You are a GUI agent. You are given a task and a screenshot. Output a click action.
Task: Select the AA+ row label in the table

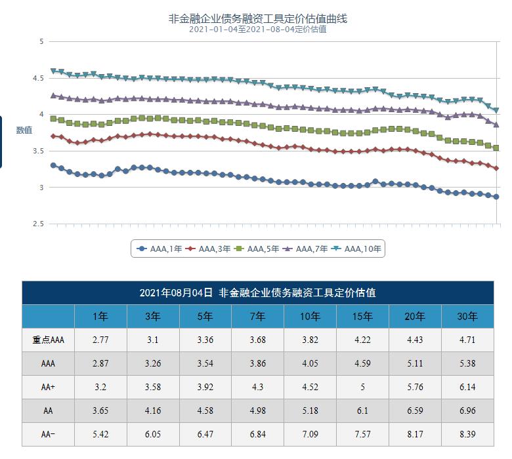pyautogui.click(x=48, y=387)
